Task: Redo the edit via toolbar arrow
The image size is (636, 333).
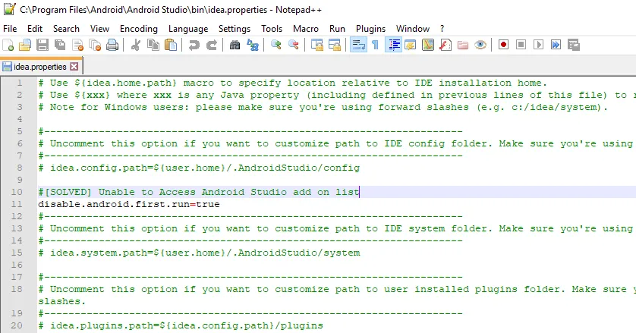Action: click(x=211, y=45)
